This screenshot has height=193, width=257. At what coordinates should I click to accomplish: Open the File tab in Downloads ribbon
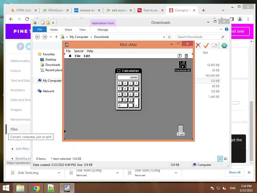coord(40,29)
